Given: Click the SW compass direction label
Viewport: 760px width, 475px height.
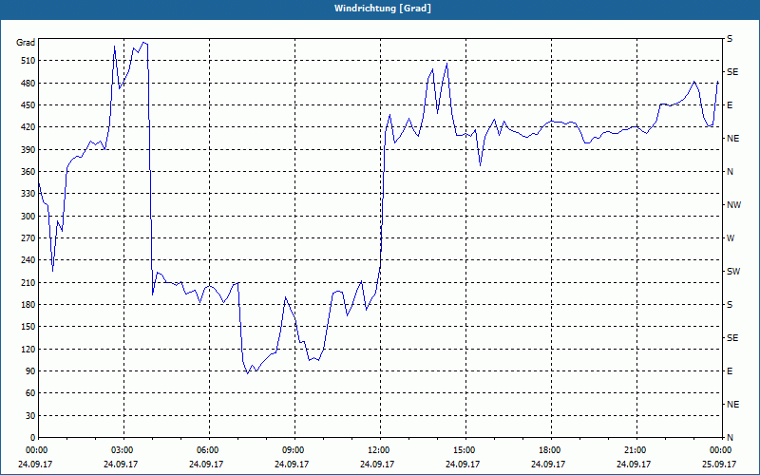Looking at the screenshot, I should pyautogui.click(x=733, y=272).
